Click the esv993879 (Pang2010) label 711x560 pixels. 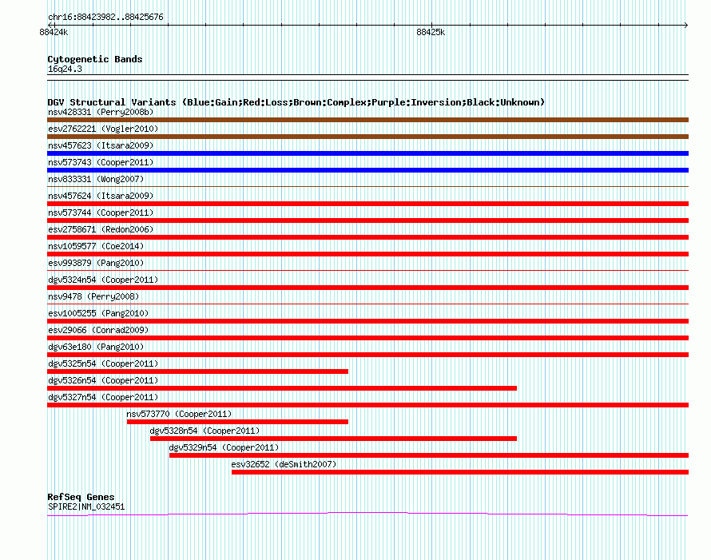[96, 263]
